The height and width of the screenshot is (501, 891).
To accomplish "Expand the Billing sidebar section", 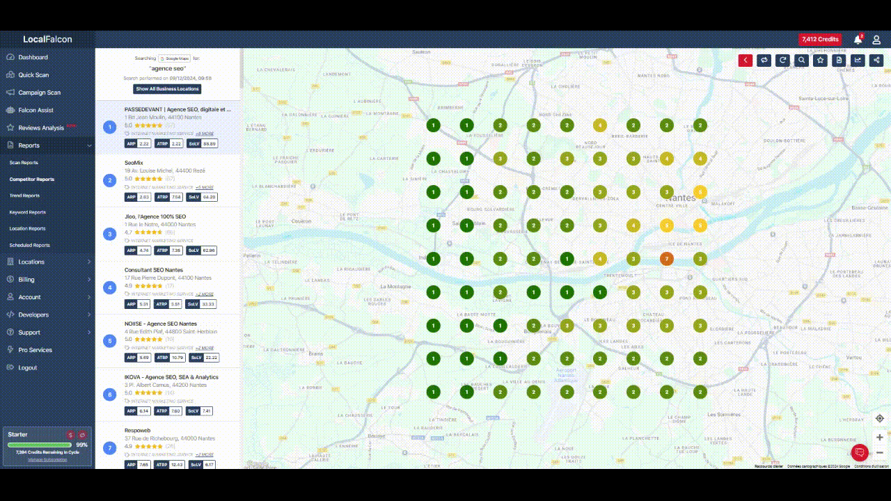I will (47, 280).
